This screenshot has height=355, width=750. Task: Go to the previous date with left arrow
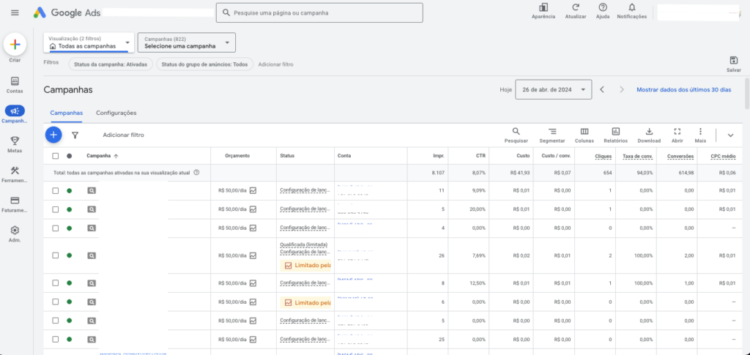[602, 89]
